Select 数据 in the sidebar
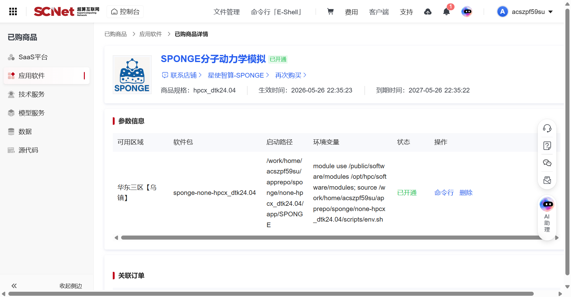Image resolution: width=571 pixels, height=297 pixels. [x=47, y=132]
